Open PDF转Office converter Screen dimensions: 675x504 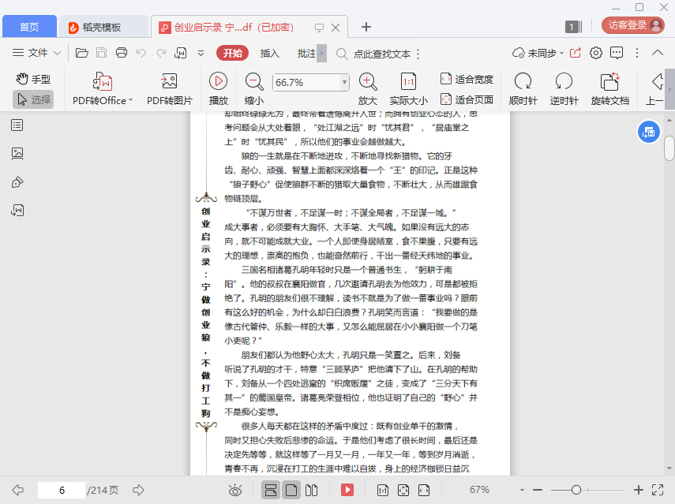(x=103, y=89)
